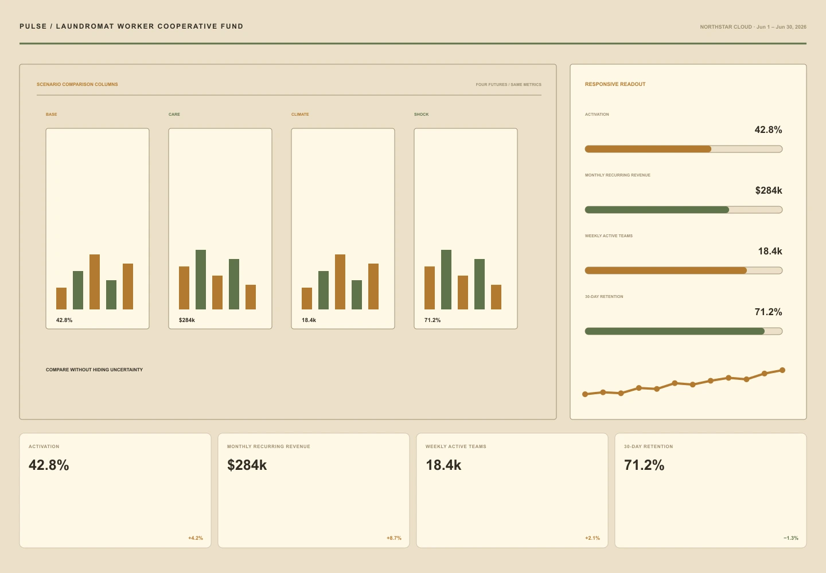This screenshot has height=573, width=826.
Task: Click the tallest green bar in the Care chart
Action: coord(201,280)
